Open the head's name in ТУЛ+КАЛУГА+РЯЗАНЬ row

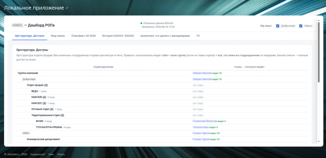(x=201, y=127)
